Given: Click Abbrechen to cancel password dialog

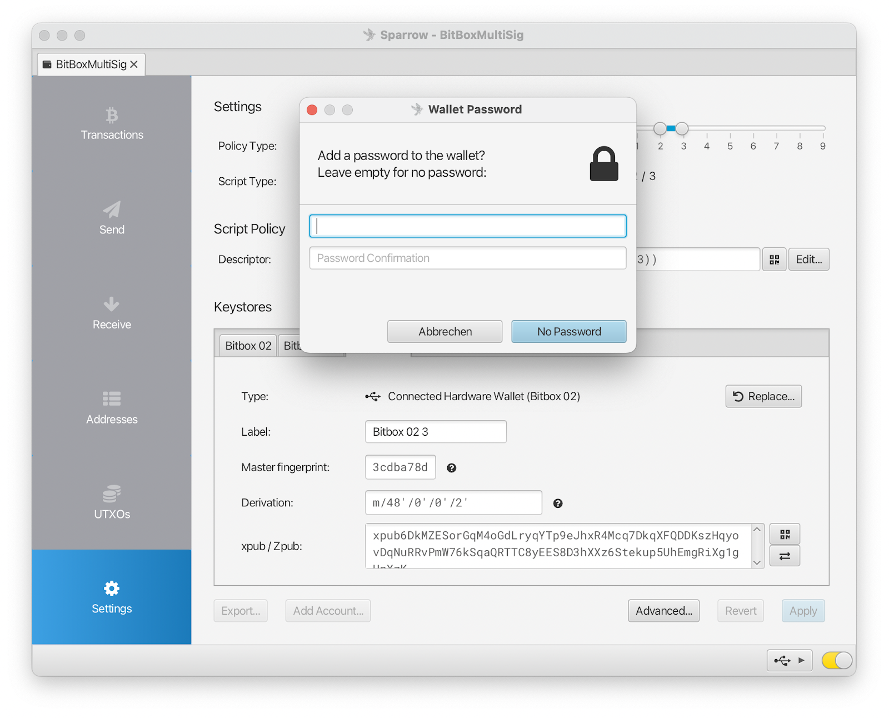Looking at the screenshot, I should point(445,332).
